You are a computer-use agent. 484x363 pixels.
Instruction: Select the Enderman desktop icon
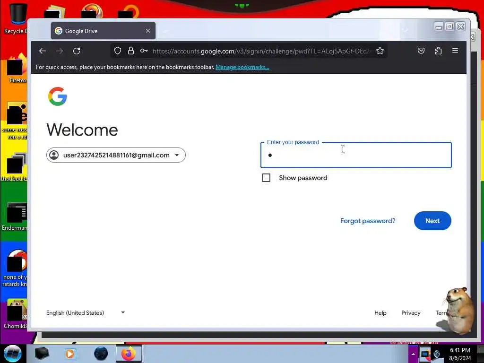pos(15,216)
